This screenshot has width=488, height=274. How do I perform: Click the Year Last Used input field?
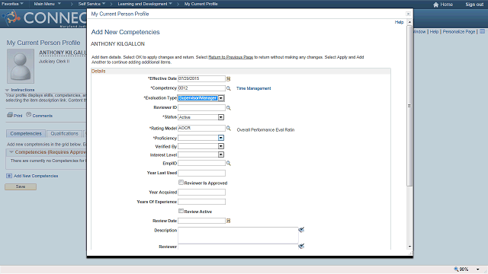click(x=201, y=173)
